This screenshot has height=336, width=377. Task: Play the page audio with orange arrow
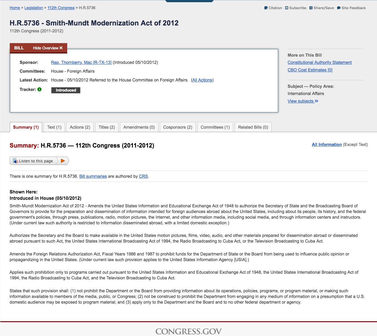pyautogui.click(x=63, y=161)
